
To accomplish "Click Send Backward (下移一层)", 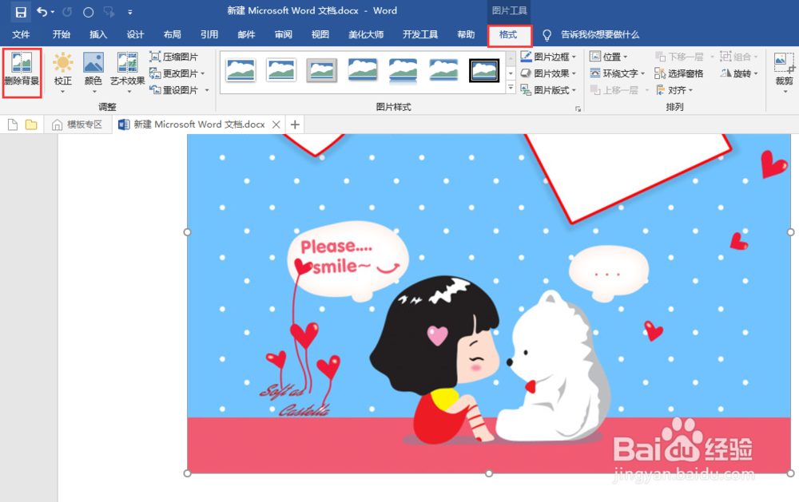I will [685, 57].
